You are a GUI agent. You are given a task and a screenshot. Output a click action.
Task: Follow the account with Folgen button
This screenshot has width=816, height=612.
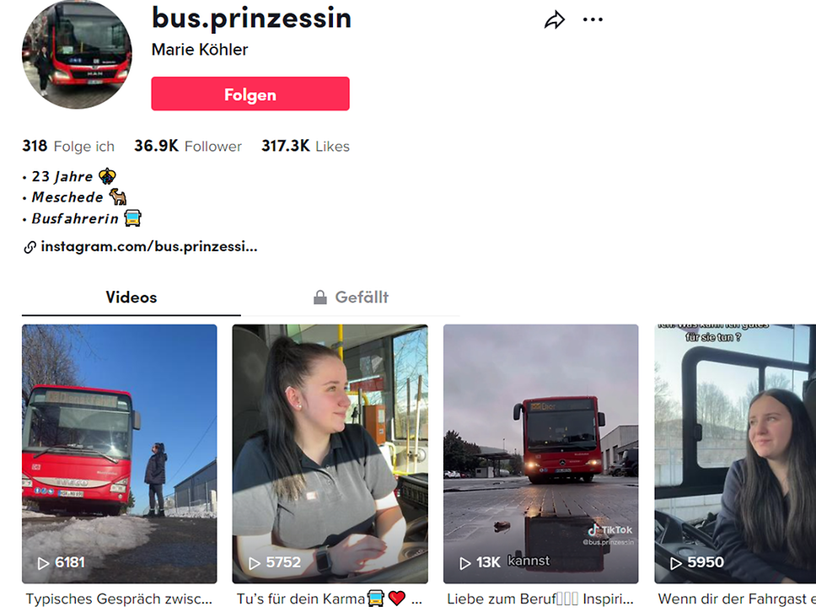(x=250, y=94)
